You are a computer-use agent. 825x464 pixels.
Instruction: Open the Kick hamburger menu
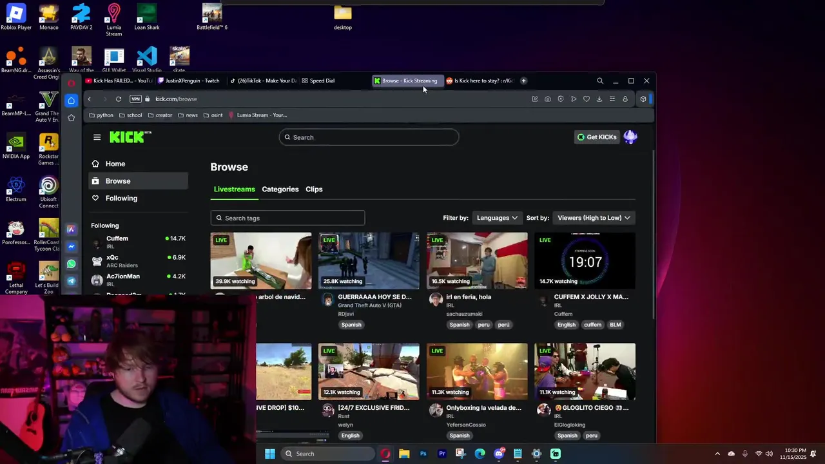click(x=97, y=137)
